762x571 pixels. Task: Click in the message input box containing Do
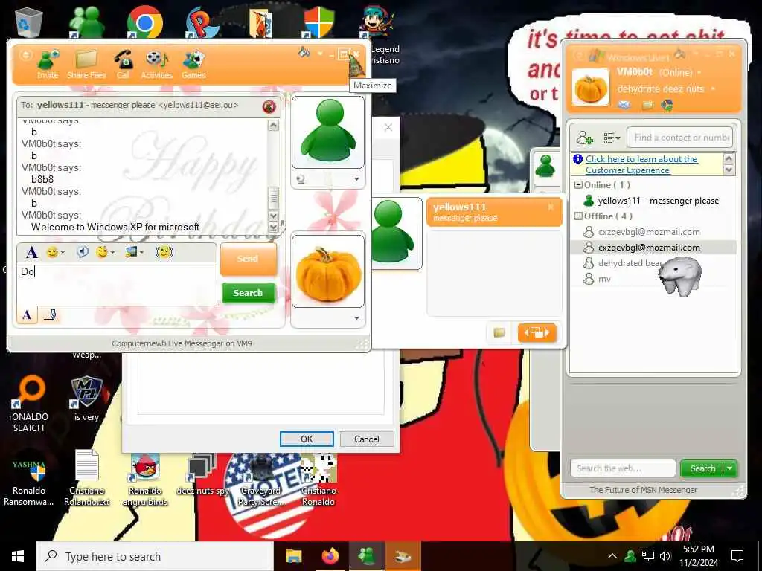click(117, 284)
